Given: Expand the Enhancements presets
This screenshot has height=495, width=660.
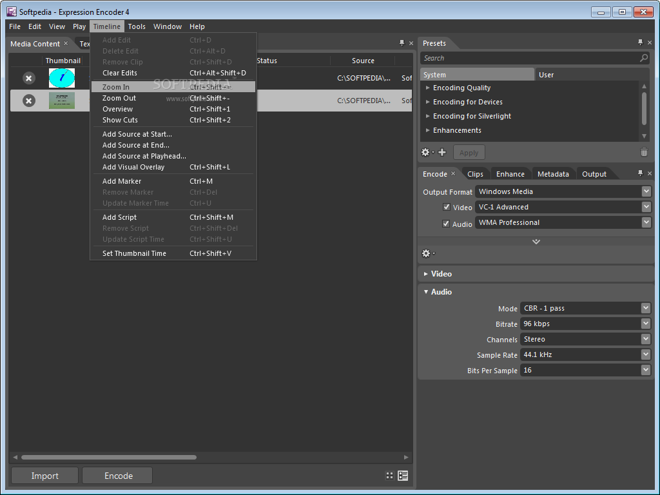Looking at the screenshot, I should pyautogui.click(x=428, y=130).
